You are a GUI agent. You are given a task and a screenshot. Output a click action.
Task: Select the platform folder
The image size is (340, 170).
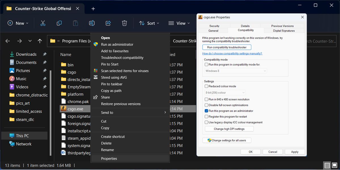point(75,94)
